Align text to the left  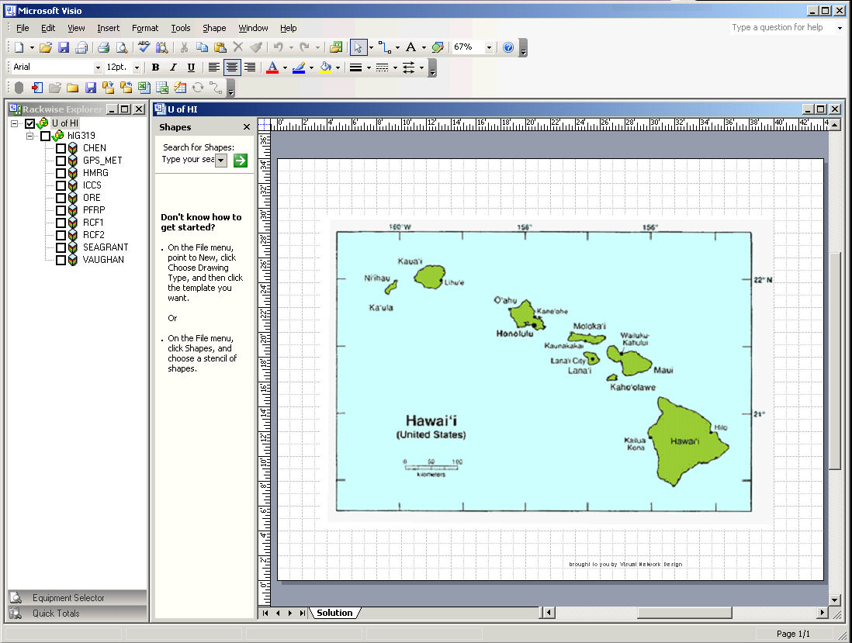point(213,67)
